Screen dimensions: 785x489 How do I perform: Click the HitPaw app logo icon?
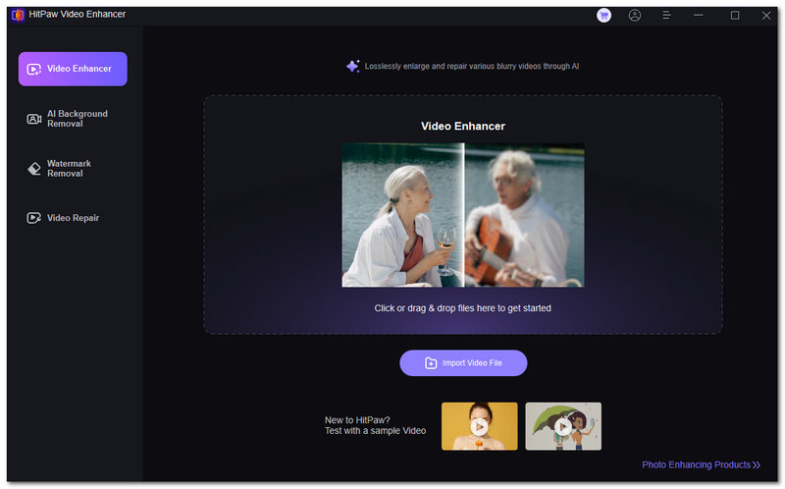[x=18, y=15]
